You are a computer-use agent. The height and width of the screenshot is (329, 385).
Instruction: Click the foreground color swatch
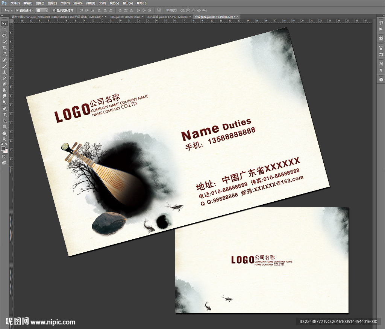pos(3,149)
